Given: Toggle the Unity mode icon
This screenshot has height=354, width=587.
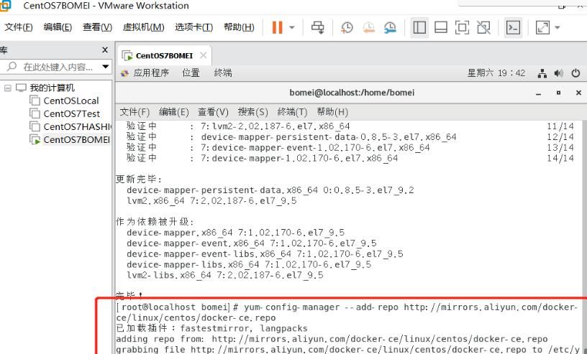Looking at the screenshot, I should coord(483,27).
